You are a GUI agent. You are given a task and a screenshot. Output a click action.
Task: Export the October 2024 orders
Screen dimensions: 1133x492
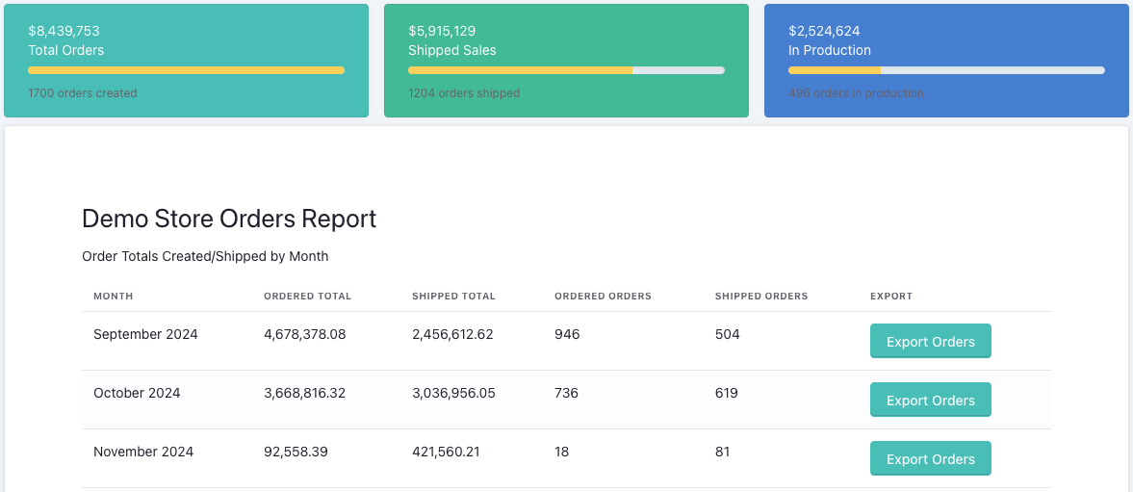[930, 400]
